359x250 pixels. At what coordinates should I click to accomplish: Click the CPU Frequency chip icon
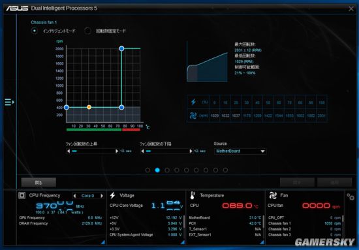(22, 195)
